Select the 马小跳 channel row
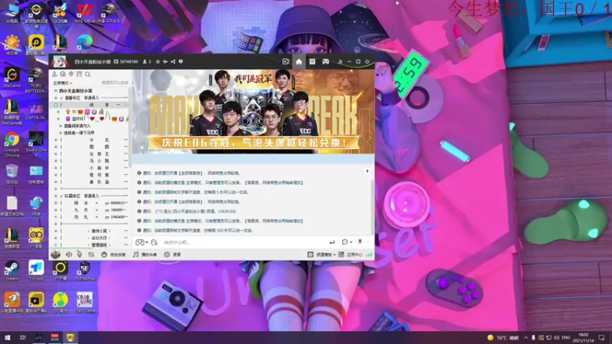 pos(91,161)
